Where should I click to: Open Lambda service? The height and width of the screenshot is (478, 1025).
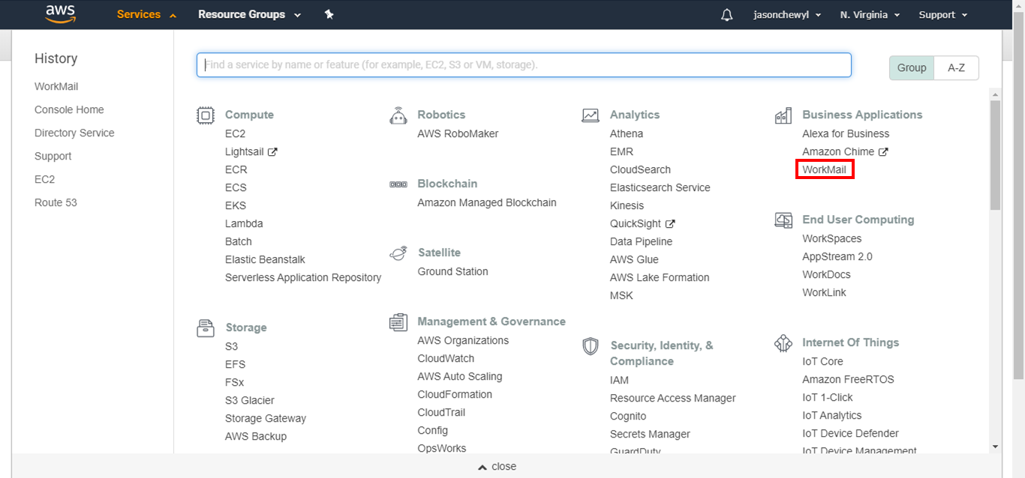click(244, 224)
